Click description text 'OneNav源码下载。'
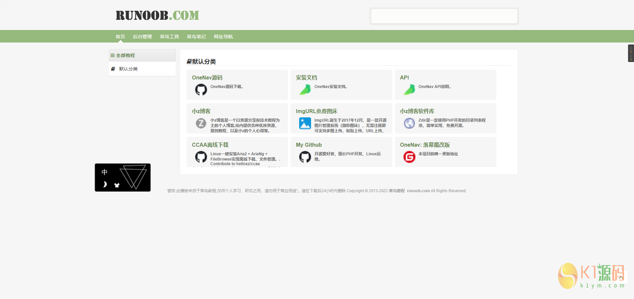The image size is (634, 299). [x=227, y=87]
